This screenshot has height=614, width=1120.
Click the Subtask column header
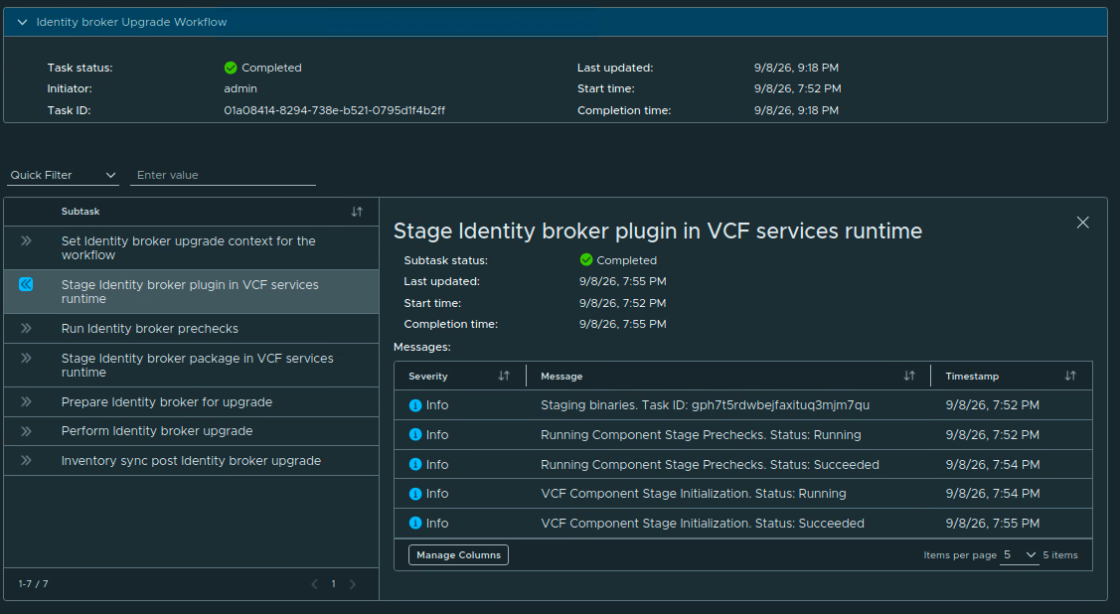coord(80,212)
